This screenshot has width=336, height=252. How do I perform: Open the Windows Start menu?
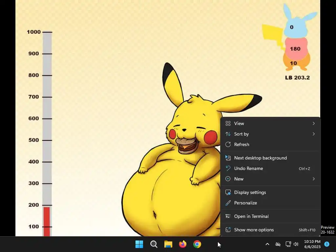point(139,244)
